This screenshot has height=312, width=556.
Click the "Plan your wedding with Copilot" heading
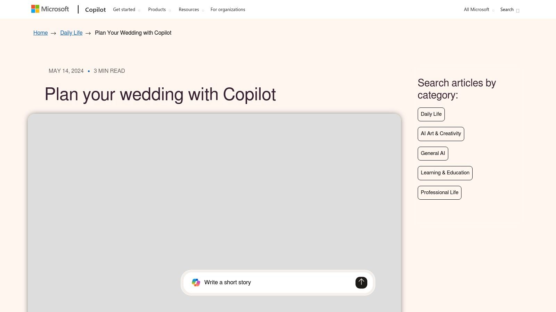(160, 94)
